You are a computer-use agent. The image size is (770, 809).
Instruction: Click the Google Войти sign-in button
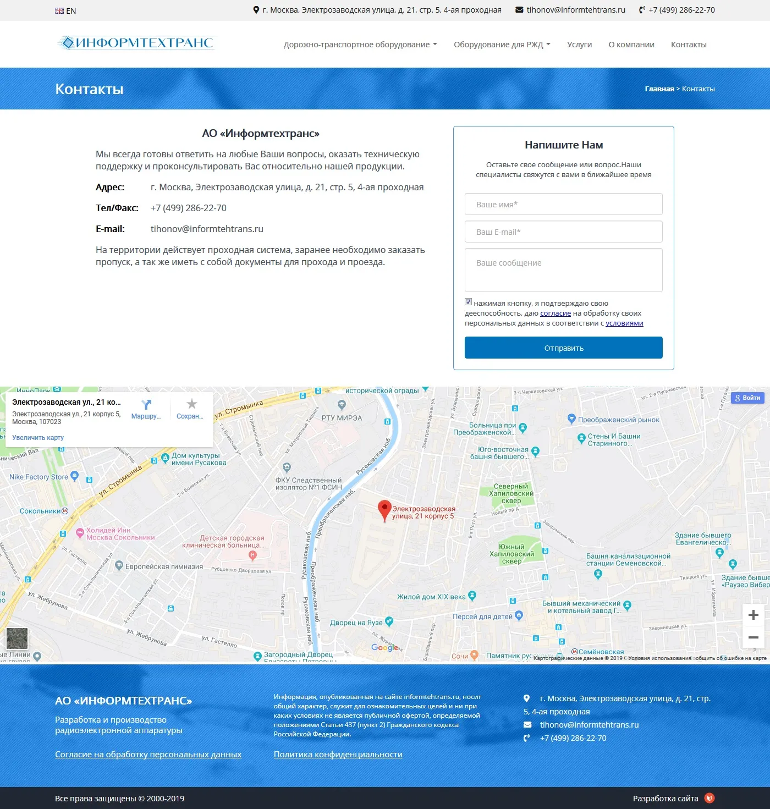pyautogui.click(x=747, y=398)
